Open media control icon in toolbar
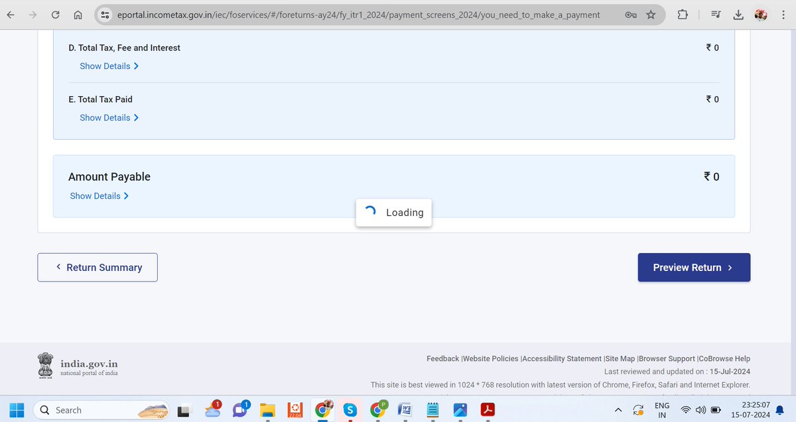 point(716,15)
